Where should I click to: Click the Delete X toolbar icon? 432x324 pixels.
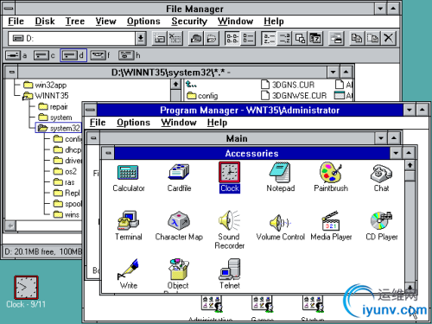(389, 38)
